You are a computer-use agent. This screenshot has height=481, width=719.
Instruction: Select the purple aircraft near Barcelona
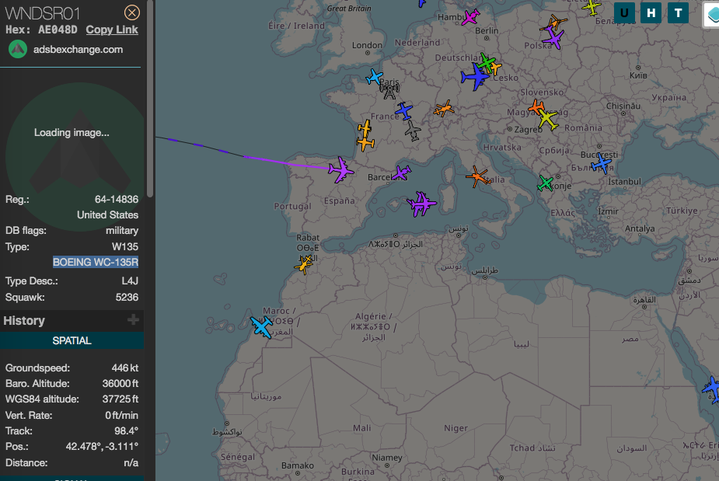[401, 173]
